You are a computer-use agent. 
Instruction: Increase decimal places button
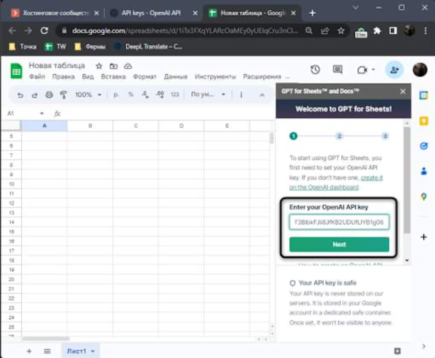[x=160, y=94]
